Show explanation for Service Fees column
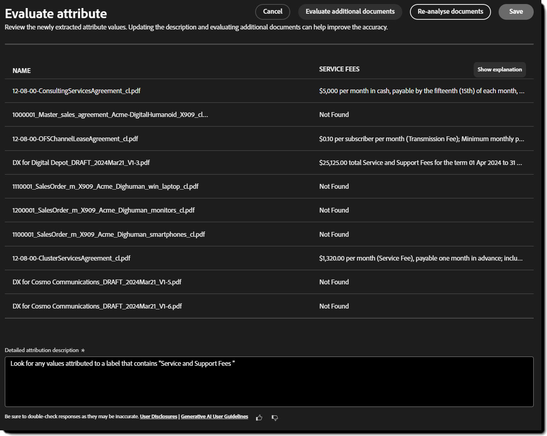 (x=499, y=69)
